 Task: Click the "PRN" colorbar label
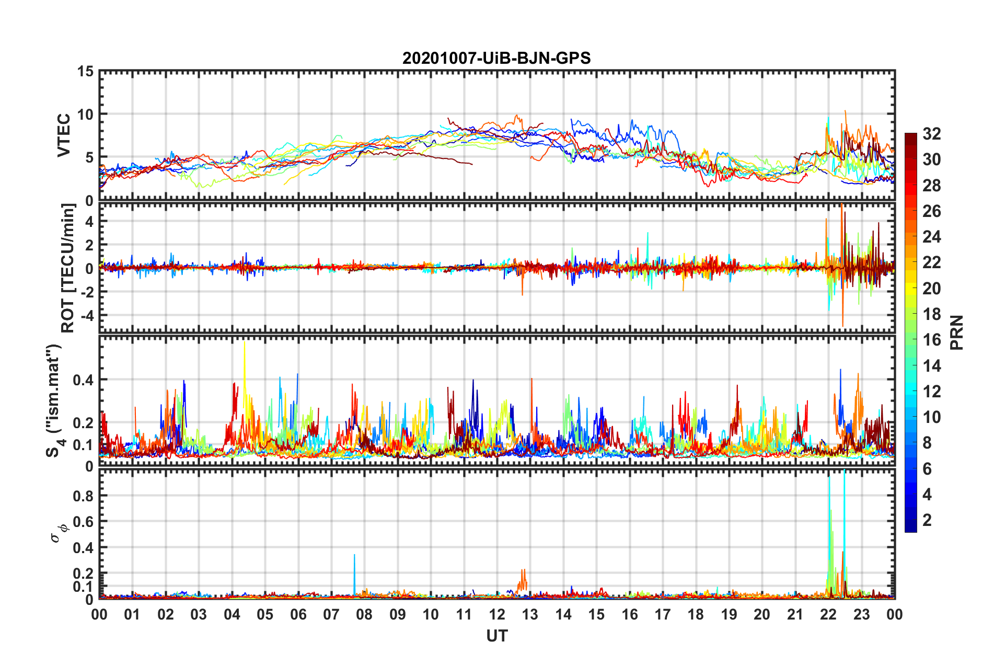pyautogui.click(x=957, y=332)
